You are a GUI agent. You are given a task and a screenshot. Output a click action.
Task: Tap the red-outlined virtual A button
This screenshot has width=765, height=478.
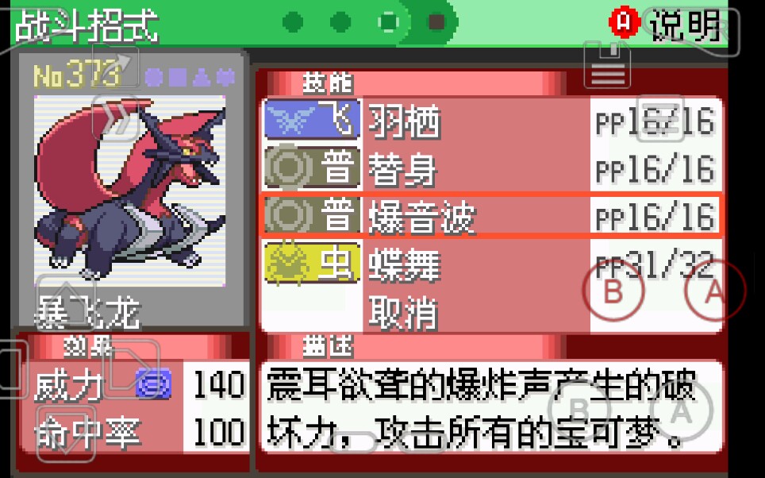pos(715,290)
